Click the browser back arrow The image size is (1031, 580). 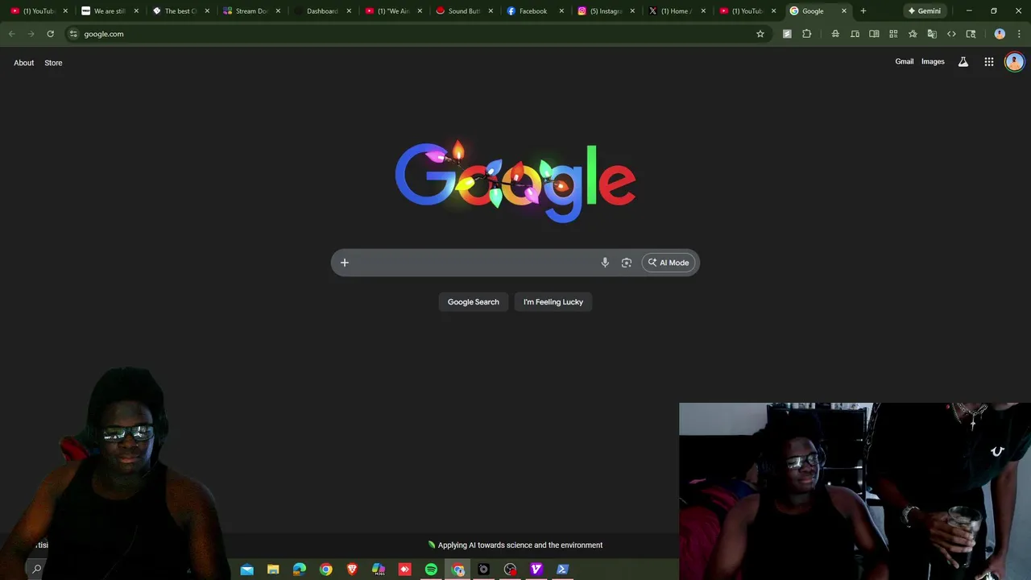(x=11, y=34)
